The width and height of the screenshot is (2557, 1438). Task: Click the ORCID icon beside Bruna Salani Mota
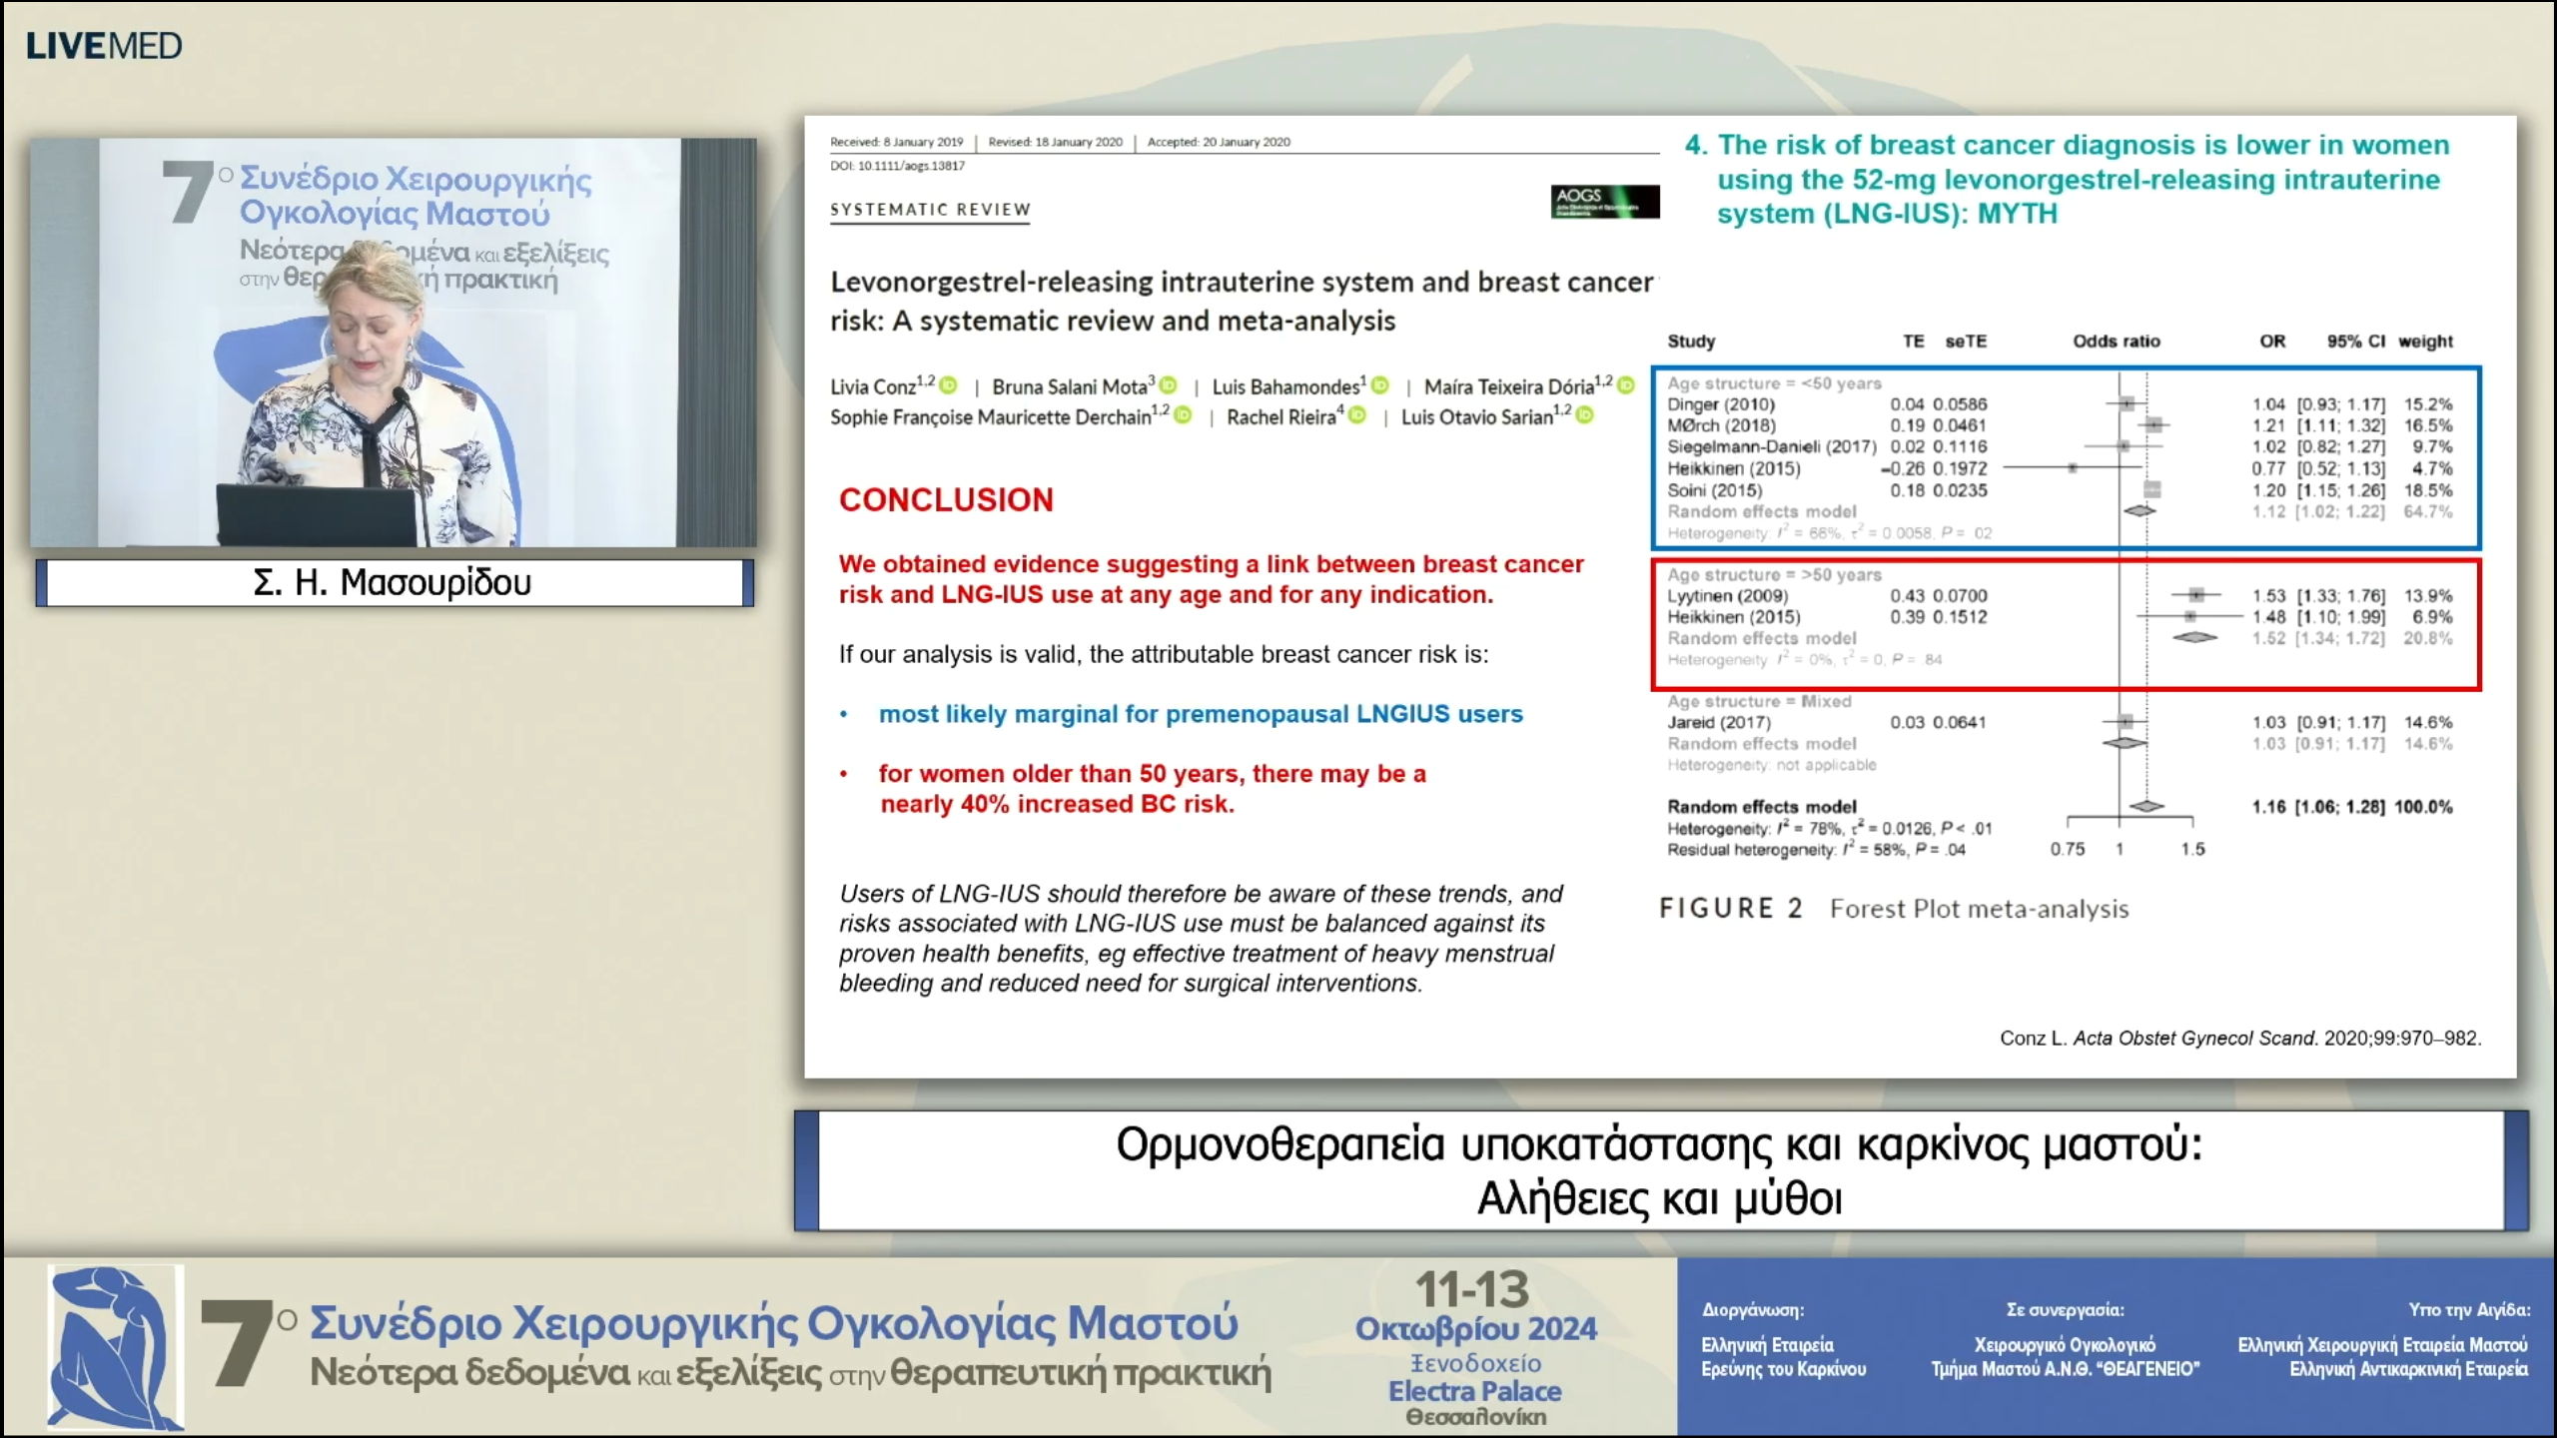[1168, 385]
